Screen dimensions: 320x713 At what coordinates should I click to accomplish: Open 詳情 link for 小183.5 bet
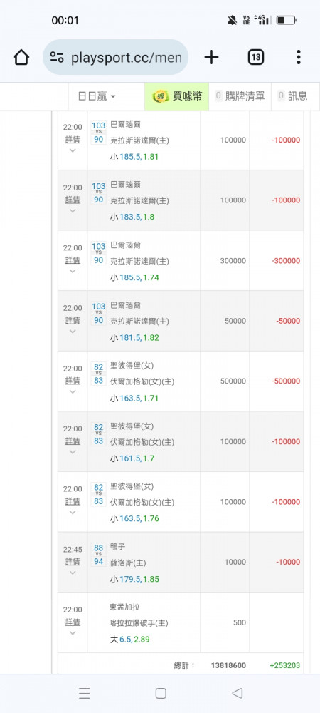[73, 200]
